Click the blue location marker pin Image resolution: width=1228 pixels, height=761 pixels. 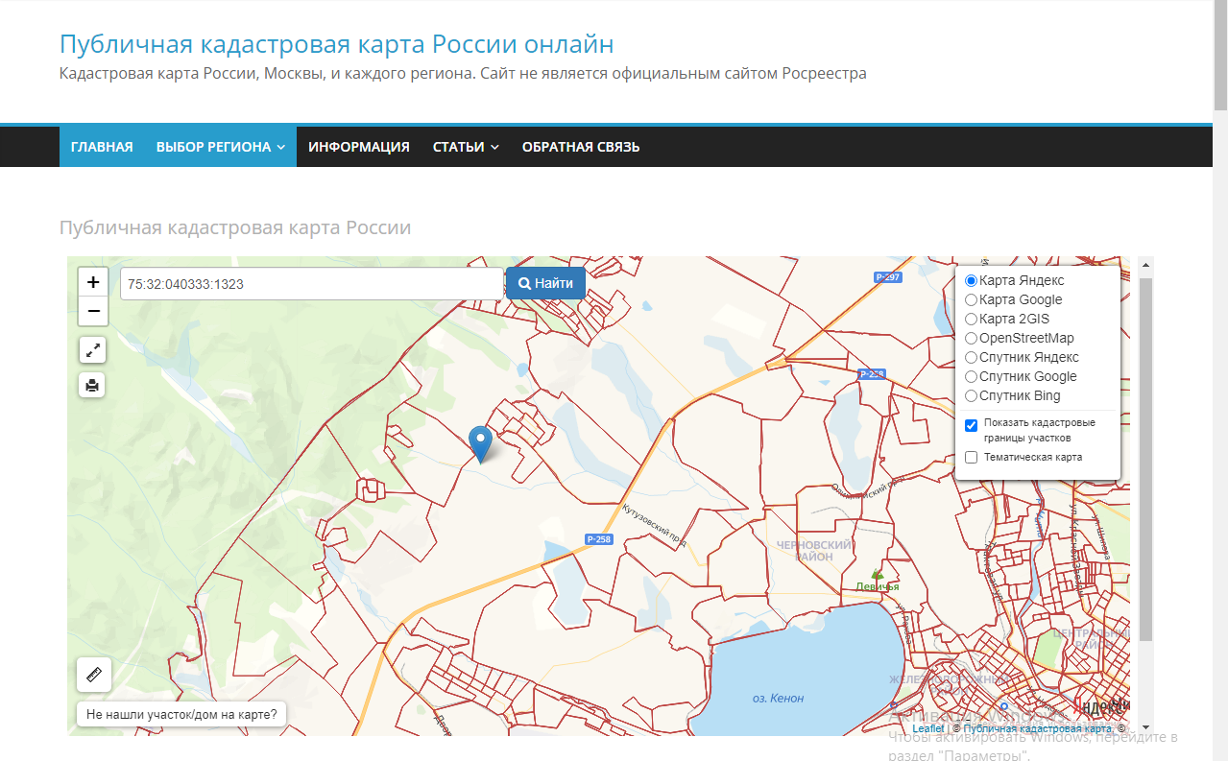pos(480,442)
